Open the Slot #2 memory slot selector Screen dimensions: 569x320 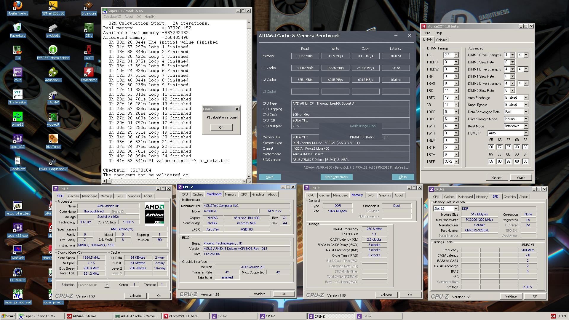click(x=455, y=209)
